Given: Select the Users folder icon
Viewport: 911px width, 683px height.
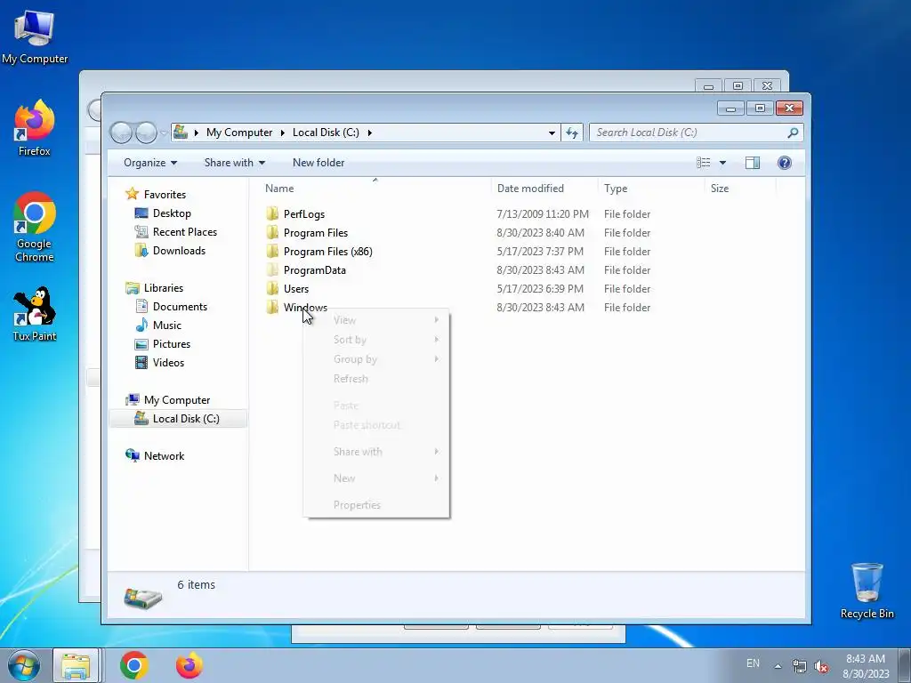Looking at the screenshot, I should [272, 288].
